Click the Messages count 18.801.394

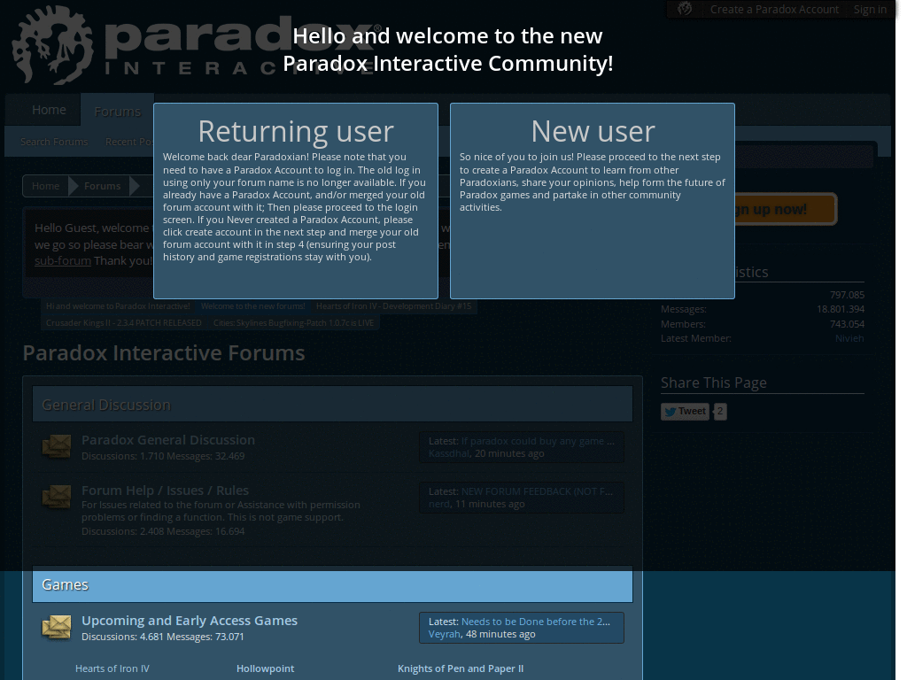[841, 309]
